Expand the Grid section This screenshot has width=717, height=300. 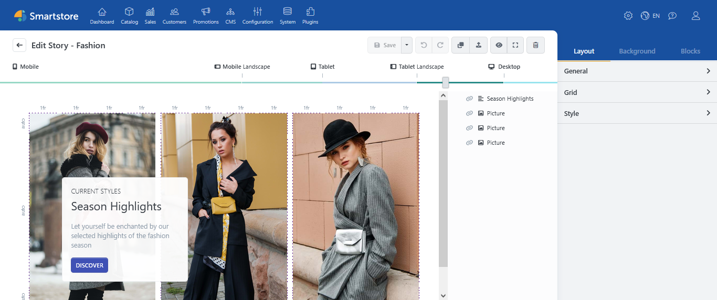click(637, 92)
